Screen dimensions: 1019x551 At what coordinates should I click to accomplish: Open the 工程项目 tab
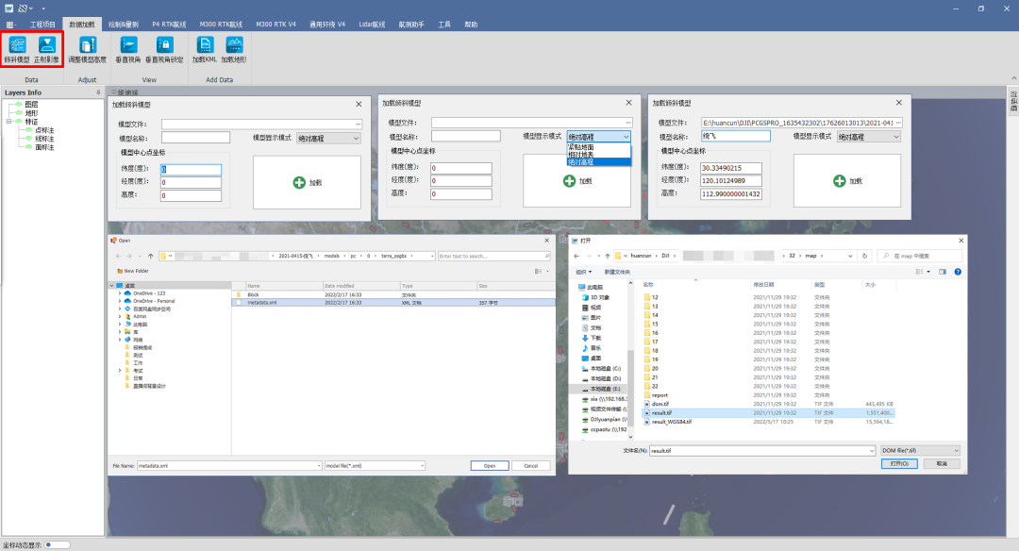(42, 25)
